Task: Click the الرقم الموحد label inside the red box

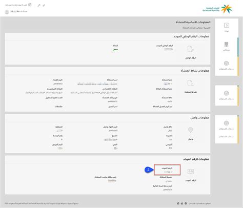Action: [x=167, y=168]
